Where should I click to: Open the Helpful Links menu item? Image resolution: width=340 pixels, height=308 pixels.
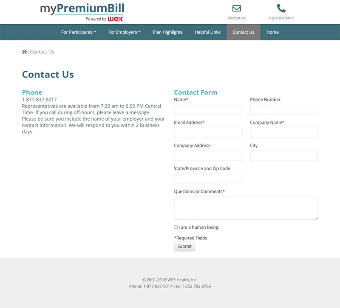click(207, 32)
